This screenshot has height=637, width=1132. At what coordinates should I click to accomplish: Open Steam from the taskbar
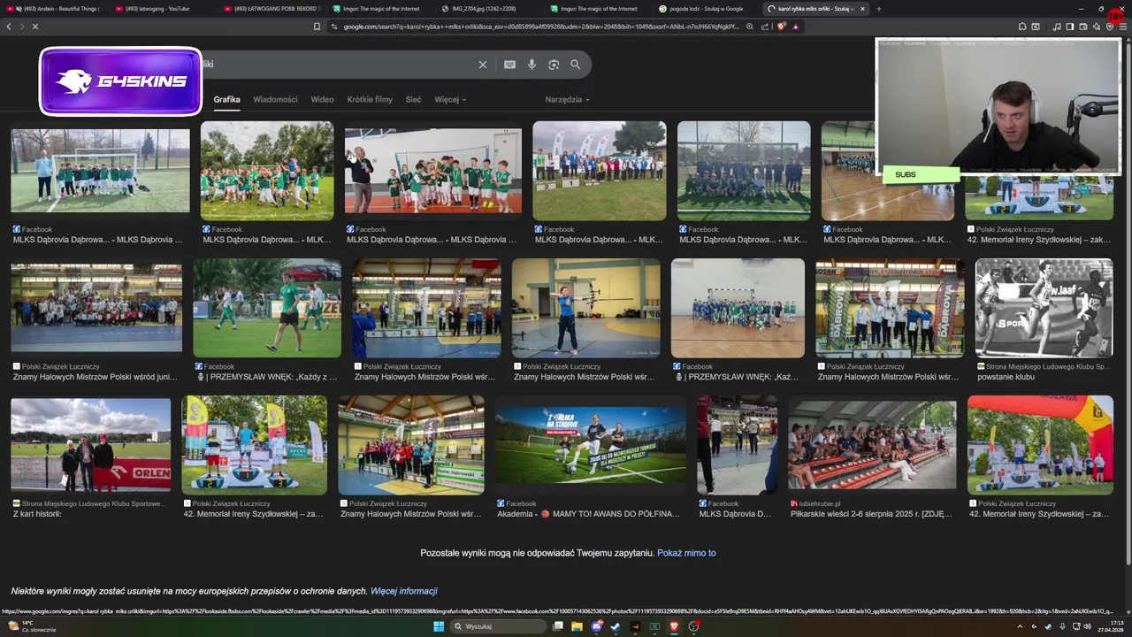pyautogui.click(x=616, y=626)
